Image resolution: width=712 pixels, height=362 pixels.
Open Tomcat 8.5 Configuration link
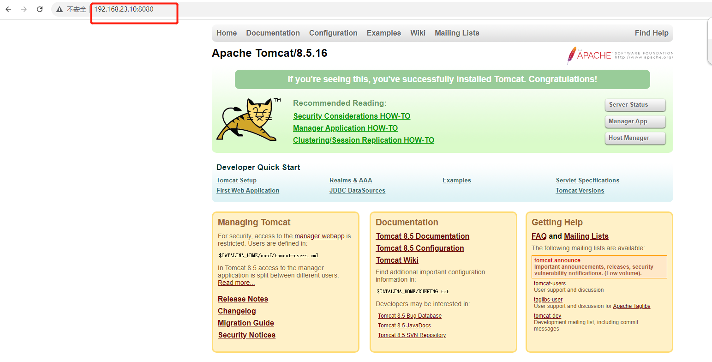pos(420,248)
